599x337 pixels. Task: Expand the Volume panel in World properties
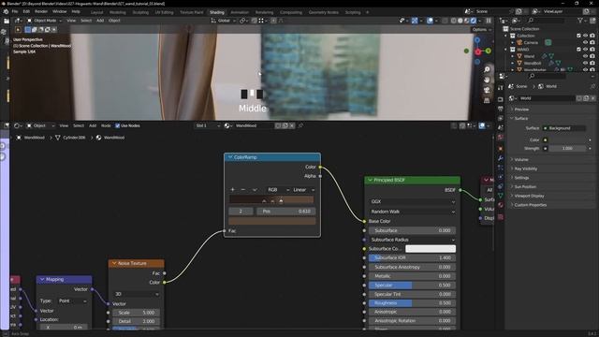coord(521,159)
